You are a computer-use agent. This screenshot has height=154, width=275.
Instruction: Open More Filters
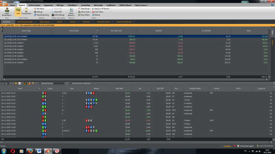click(x=84, y=15)
